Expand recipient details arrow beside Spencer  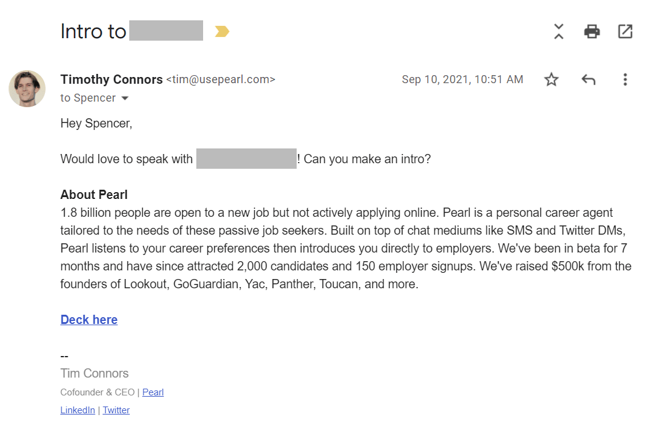pyautogui.click(x=125, y=99)
